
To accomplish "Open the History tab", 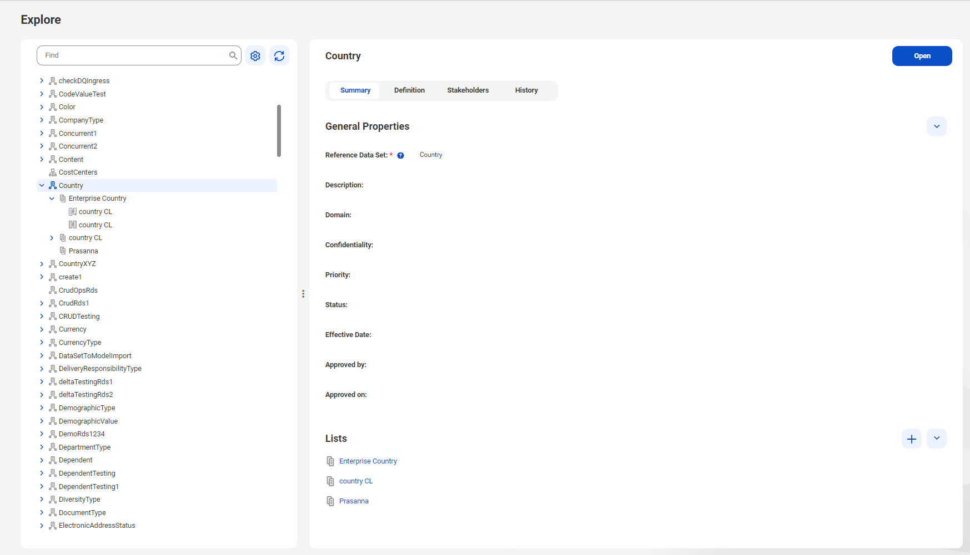I will pyautogui.click(x=526, y=90).
